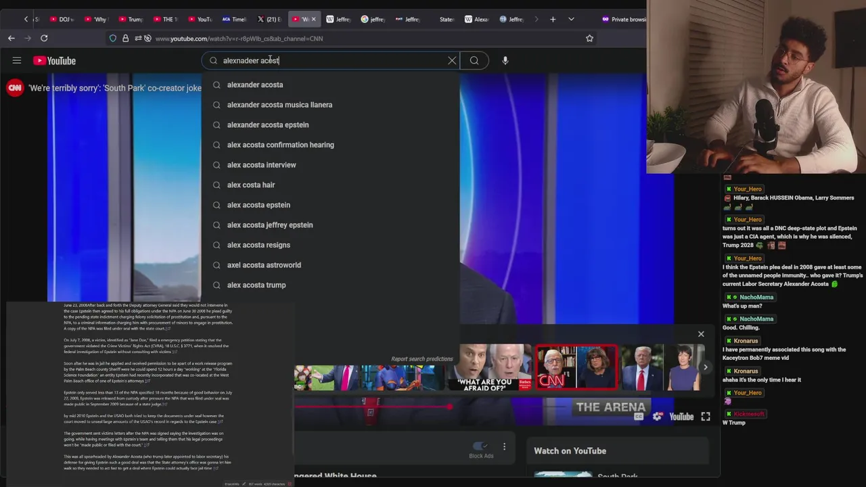Open the highlighted CNN video thumbnail

point(576,367)
